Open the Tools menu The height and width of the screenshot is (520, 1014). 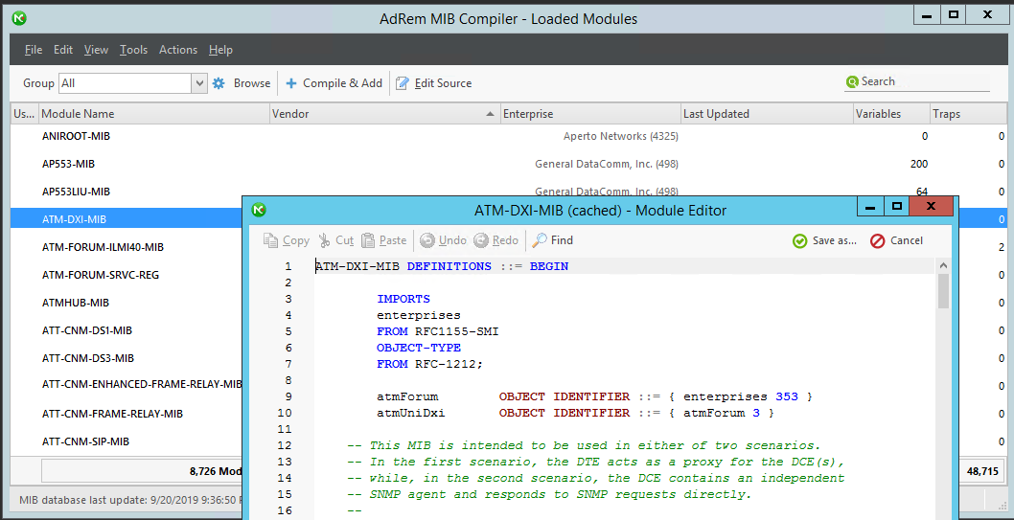[x=134, y=50]
